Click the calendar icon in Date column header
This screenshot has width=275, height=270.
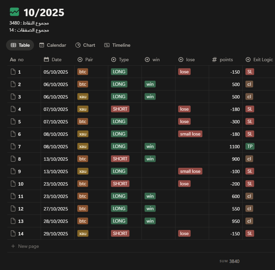click(47, 60)
